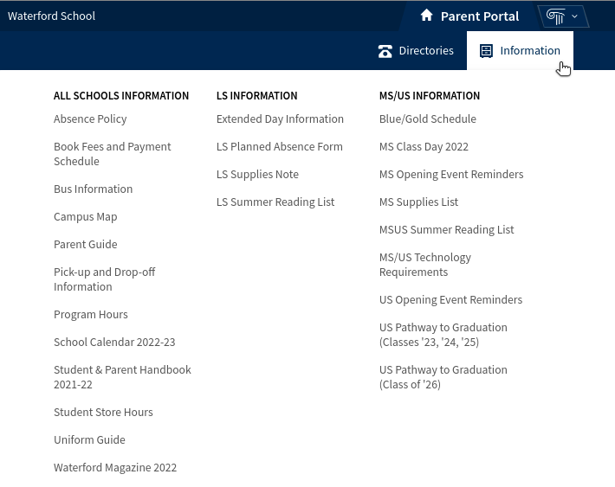Select LS Planned Absence Form
The image size is (615, 487).
coord(279,146)
